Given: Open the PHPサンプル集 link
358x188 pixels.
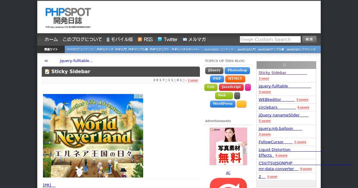Looking at the screenshot, I should click(138, 50).
